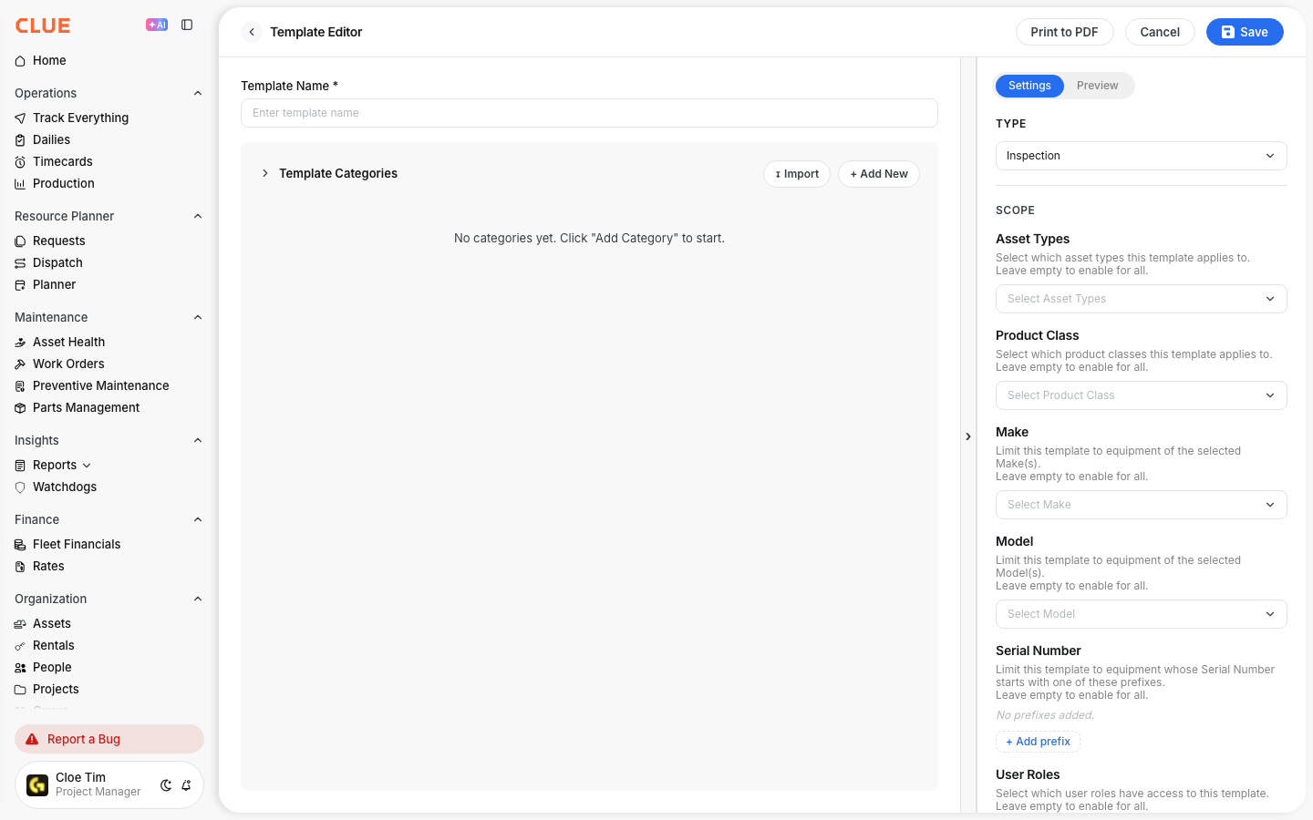Image resolution: width=1313 pixels, height=820 pixels.
Task: Open Dispatch icon
Action: (20, 263)
